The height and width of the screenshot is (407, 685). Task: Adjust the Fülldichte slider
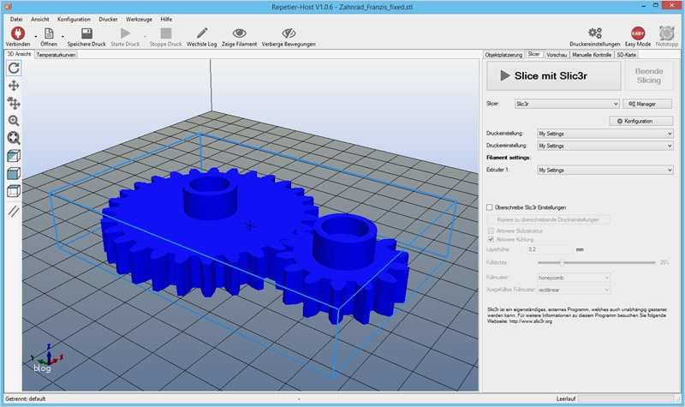pos(562,262)
